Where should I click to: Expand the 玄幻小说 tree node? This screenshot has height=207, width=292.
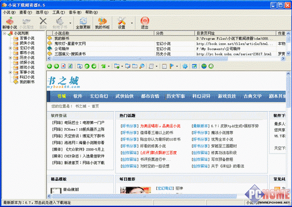10,48
